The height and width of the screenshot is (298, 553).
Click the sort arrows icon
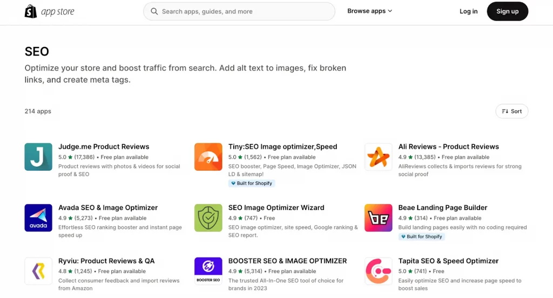(505, 111)
